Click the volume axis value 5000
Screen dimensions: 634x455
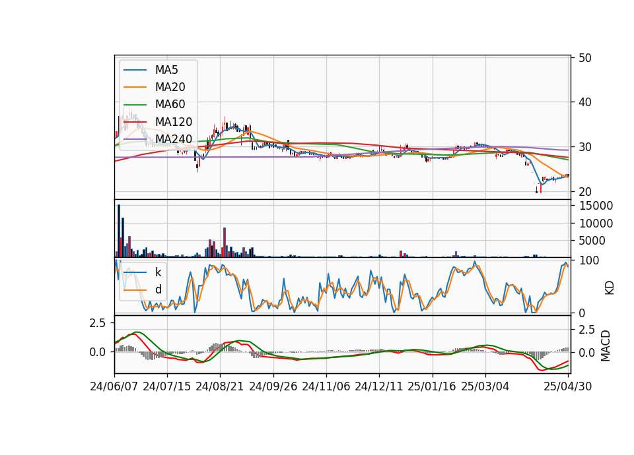(592, 241)
